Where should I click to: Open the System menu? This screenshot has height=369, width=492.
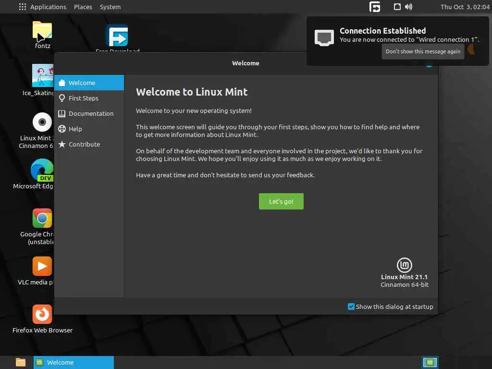point(110,7)
